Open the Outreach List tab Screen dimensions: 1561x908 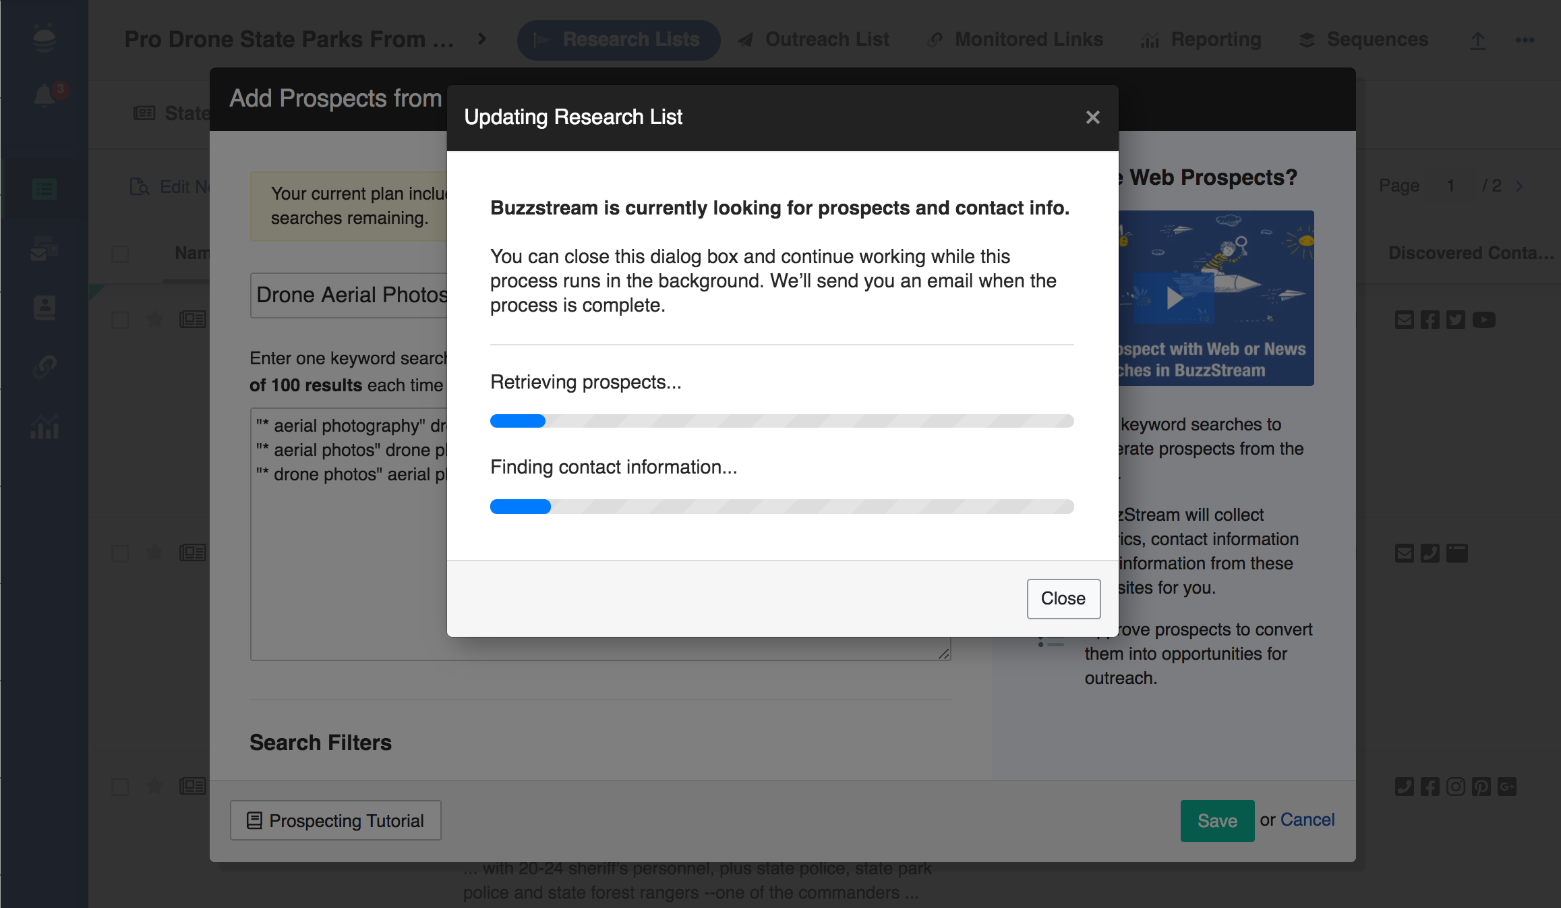(814, 40)
